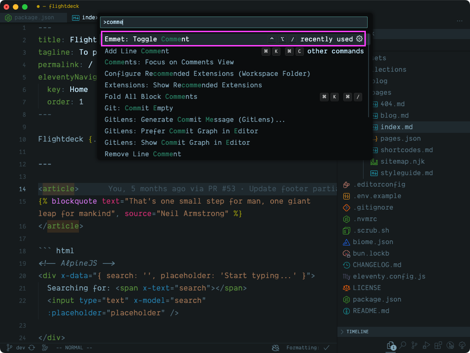Click the command palette list scrollbar
Screen dimensions: 470x353
(369, 75)
